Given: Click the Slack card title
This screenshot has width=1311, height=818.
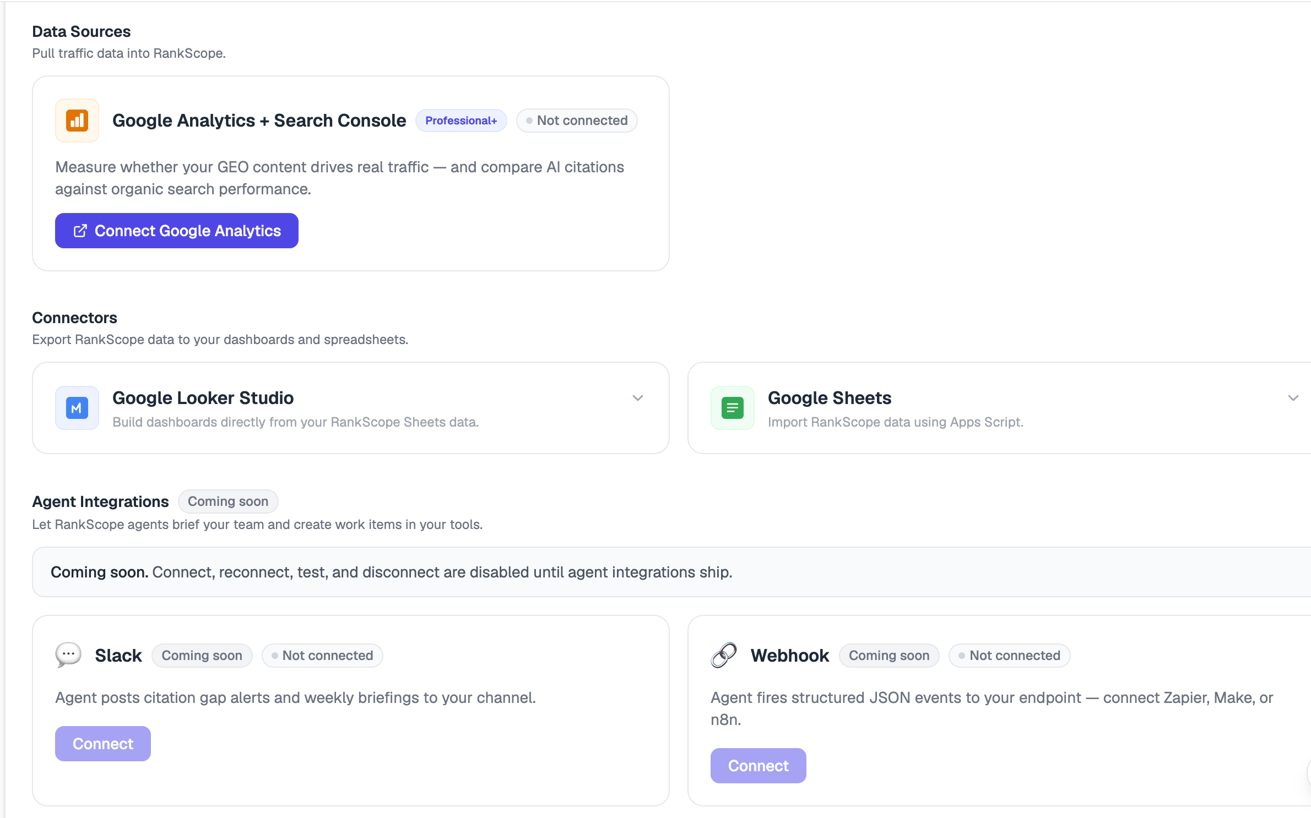Looking at the screenshot, I should click(118, 656).
